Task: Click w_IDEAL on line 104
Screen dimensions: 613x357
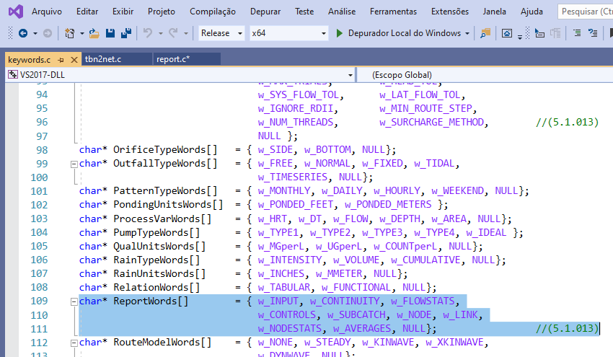Action: pos(486,233)
